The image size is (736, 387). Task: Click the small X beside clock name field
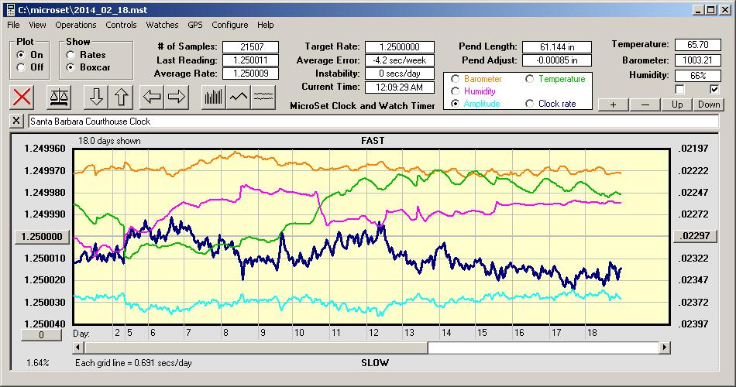[x=16, y=121]
